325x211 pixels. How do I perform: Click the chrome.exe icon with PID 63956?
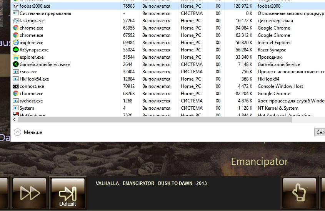click(x=16, y=28)
